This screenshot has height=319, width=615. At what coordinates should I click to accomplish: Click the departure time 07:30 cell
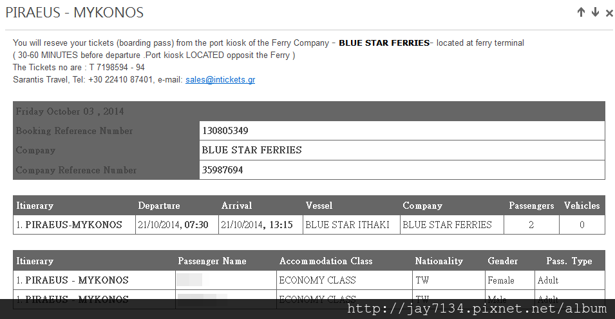177,225
